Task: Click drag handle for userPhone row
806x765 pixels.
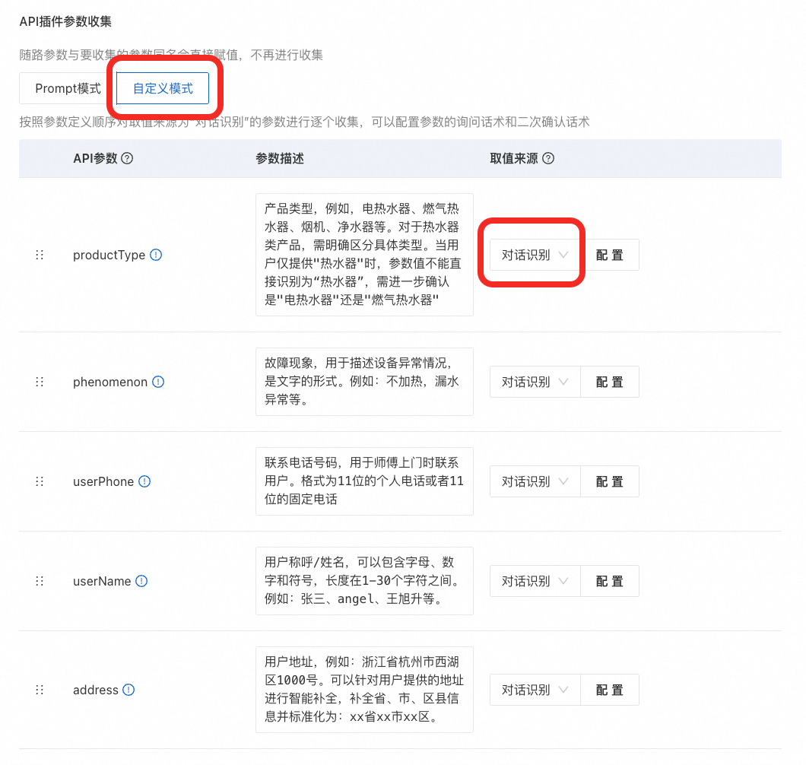Action: coord(40,481)
